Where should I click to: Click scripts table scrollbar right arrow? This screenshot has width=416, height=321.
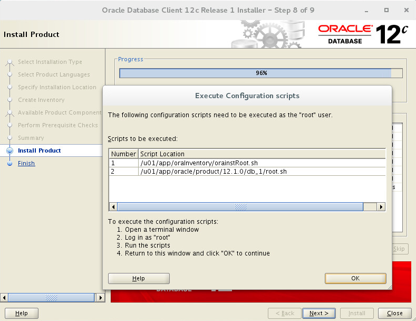click(x=381, y=207)
